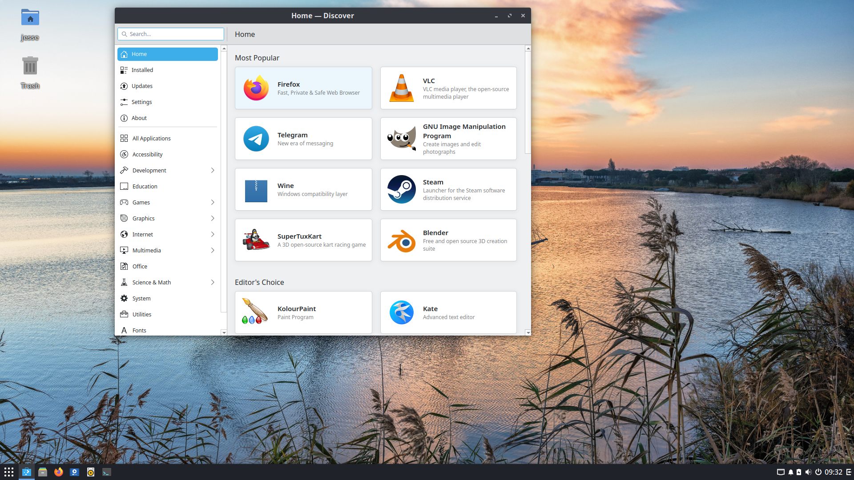Image resolution: width=854 pixels, height=480 pixels.
Task: Open the Blender app listing
Action: 448,240
